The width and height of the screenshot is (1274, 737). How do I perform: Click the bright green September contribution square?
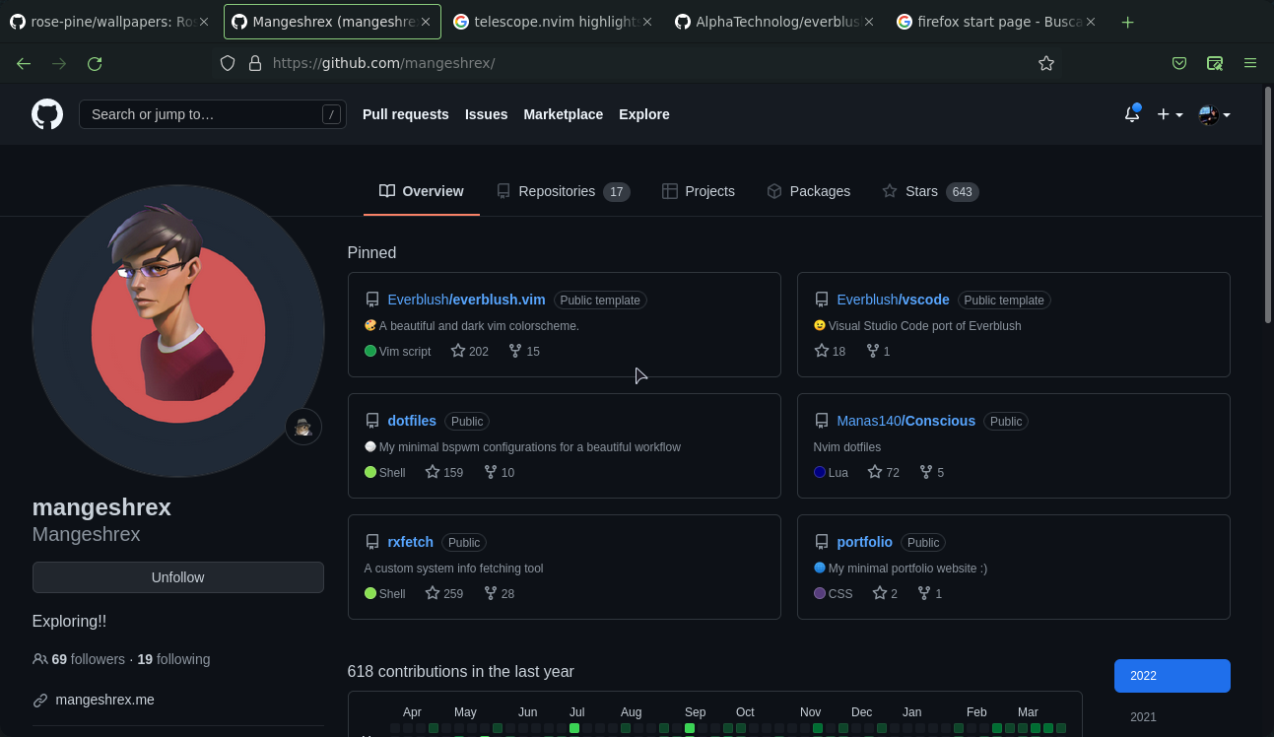click(x=690, y=728)
